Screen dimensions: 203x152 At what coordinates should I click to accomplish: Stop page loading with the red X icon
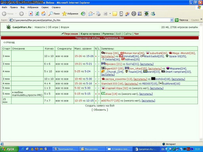[31, 14]
